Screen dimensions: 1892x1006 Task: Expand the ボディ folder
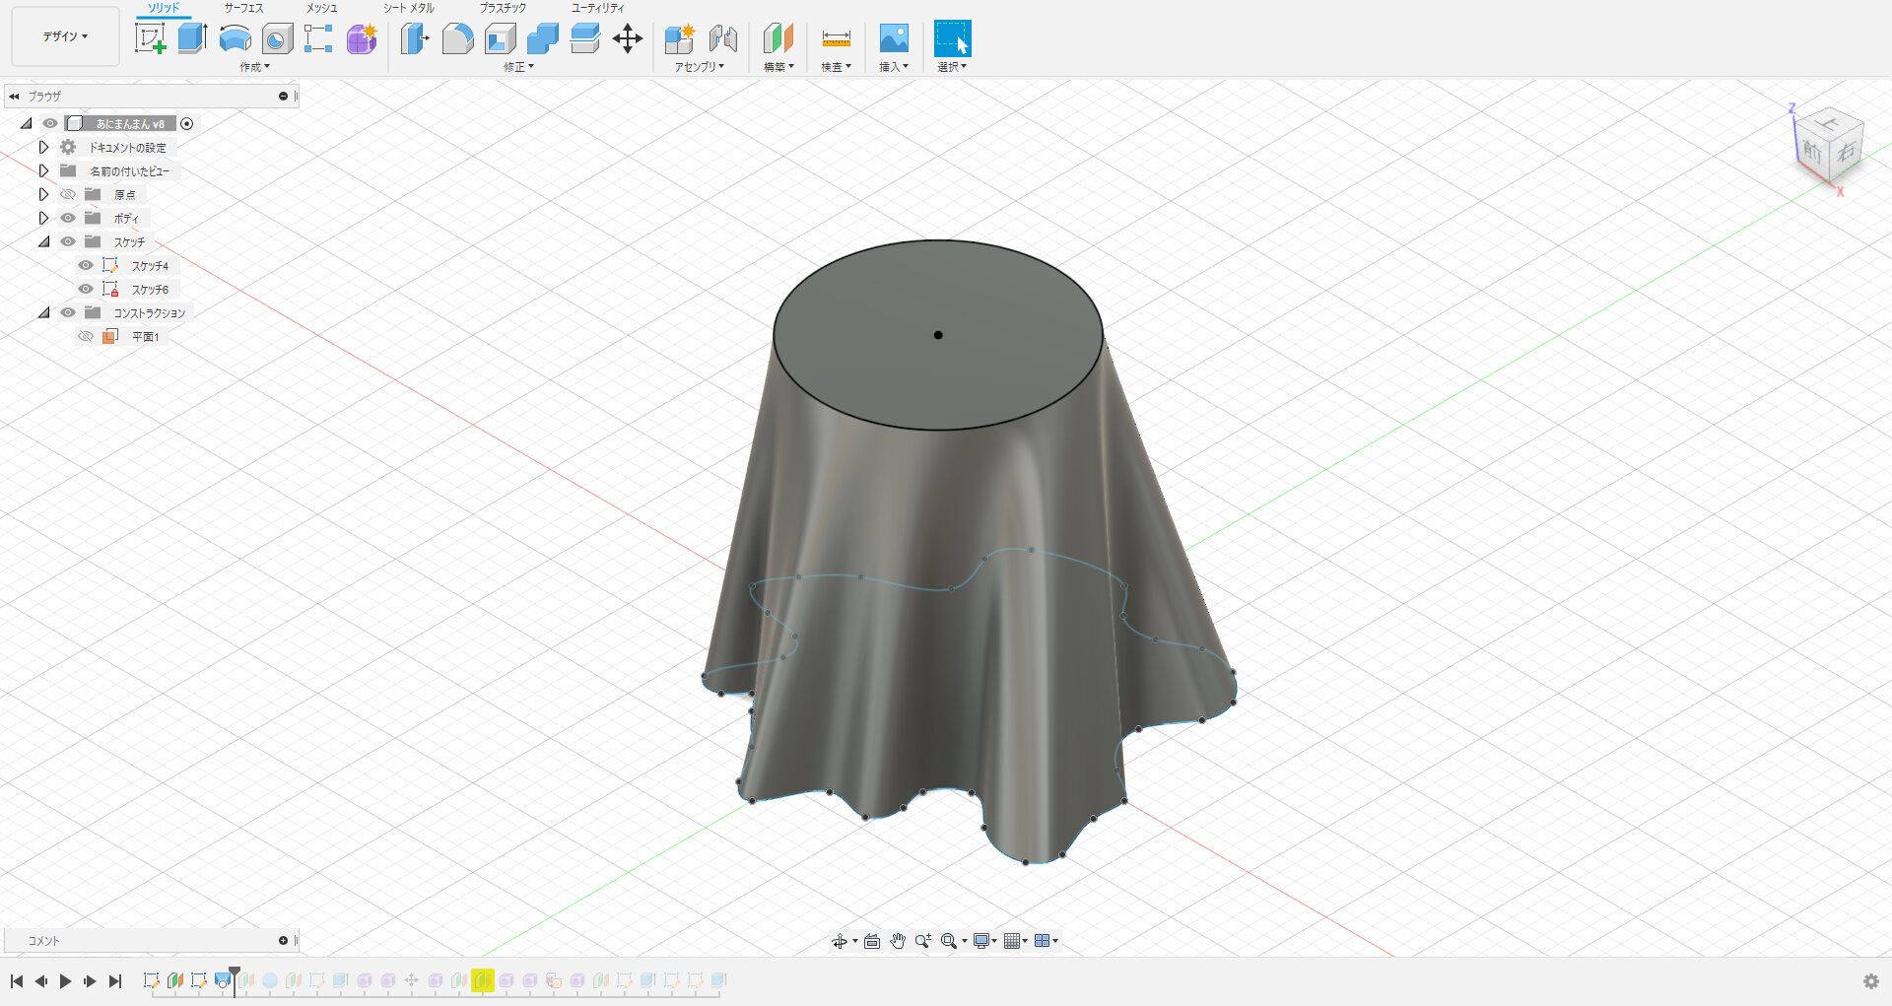point(43,218)
